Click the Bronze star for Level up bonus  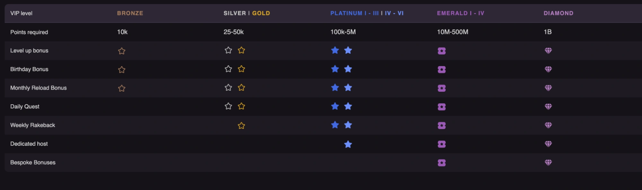[121, 51]
